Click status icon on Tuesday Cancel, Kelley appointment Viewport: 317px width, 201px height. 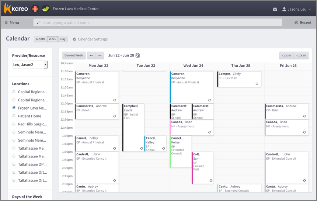(164, 148)
